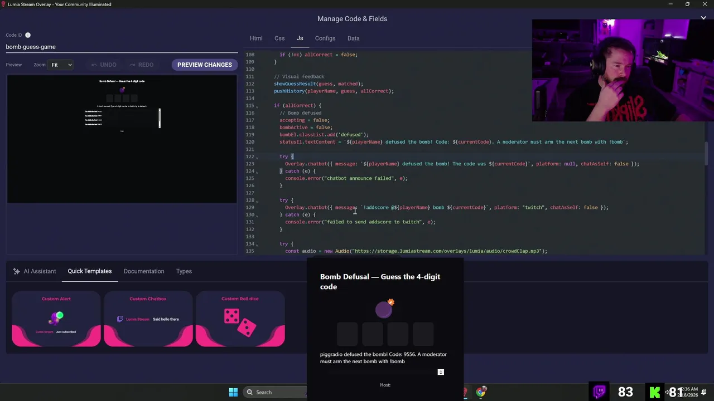Image resolution: width=714 pixels, height=401 pixels.
Task: Click console.error 'chatbot announce failed' line
Action: coord(346,179)
